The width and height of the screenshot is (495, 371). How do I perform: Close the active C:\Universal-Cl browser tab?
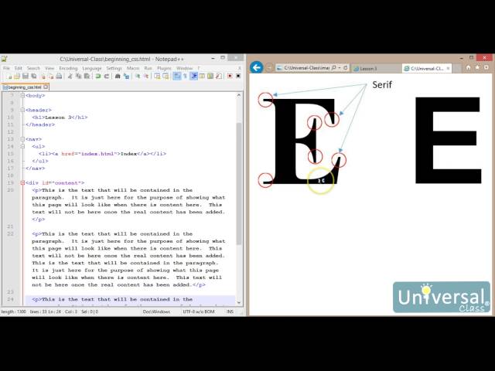(x=448, y=68)
